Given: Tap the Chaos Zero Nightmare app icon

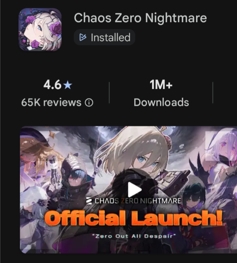Looking at the screenshot, I should click(40, 30).
